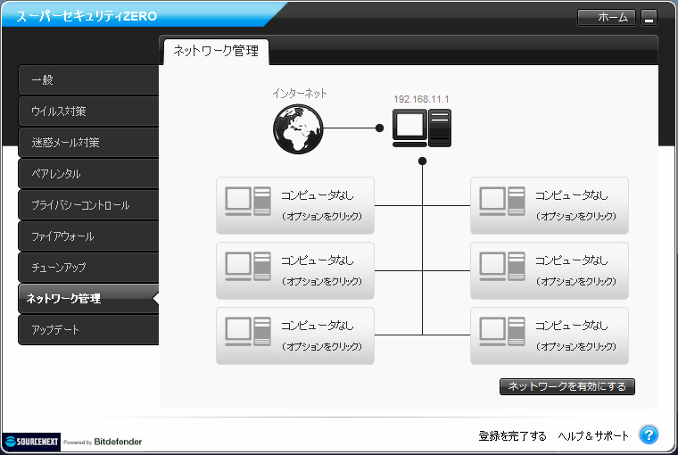The image size is (678, 455).
Task: Click computer icon in middle-left empty slot
Action: (x=248, y=266)
